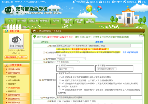Go to 新增提報 in sidebar

point(12,77)
